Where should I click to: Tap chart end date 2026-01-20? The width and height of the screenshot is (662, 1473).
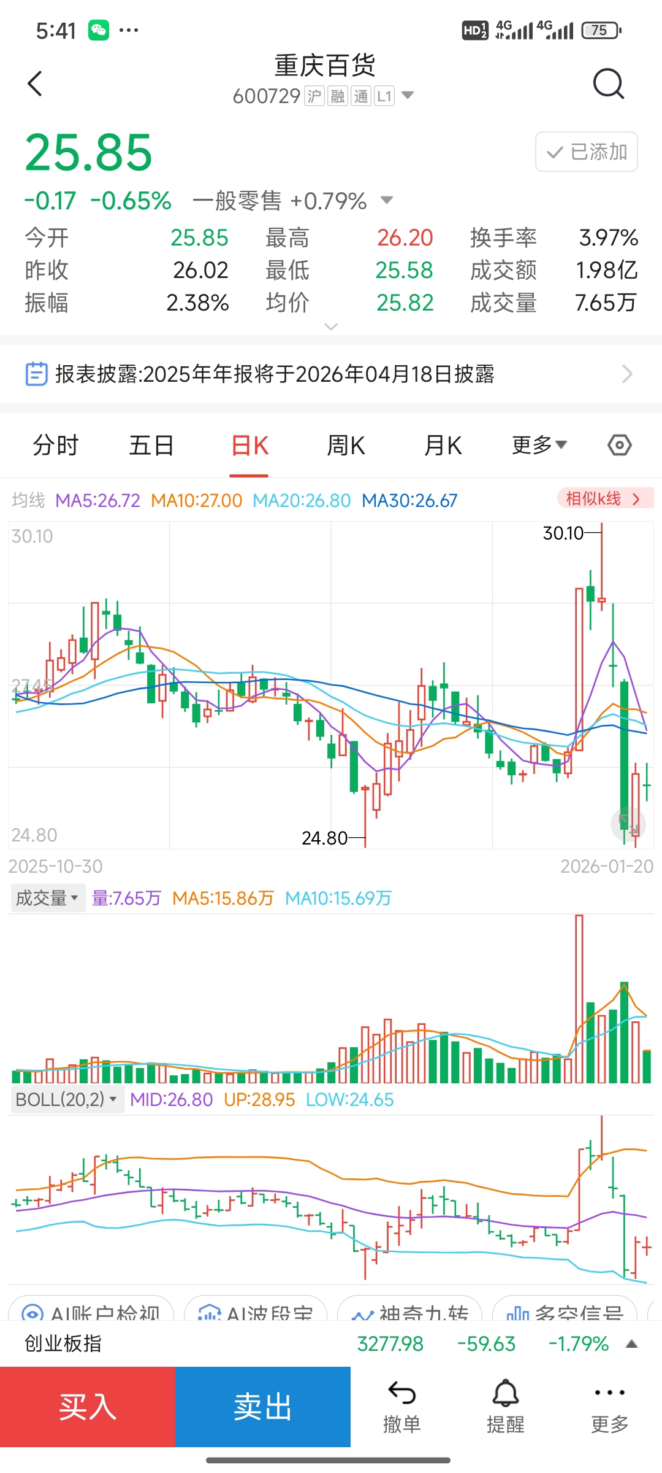pos(607,867)
